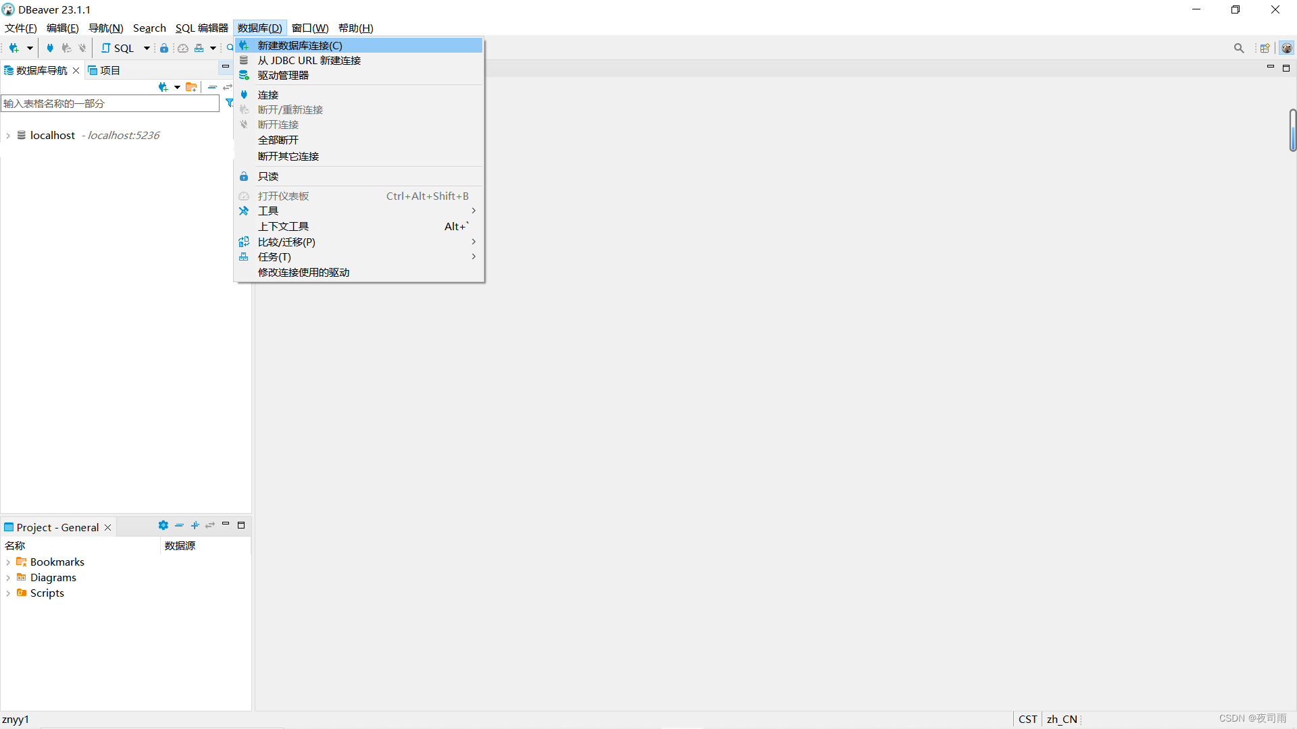Expand the Diagrams folder
This screenshot has width=1297, height=729.
tap(9, 577)
